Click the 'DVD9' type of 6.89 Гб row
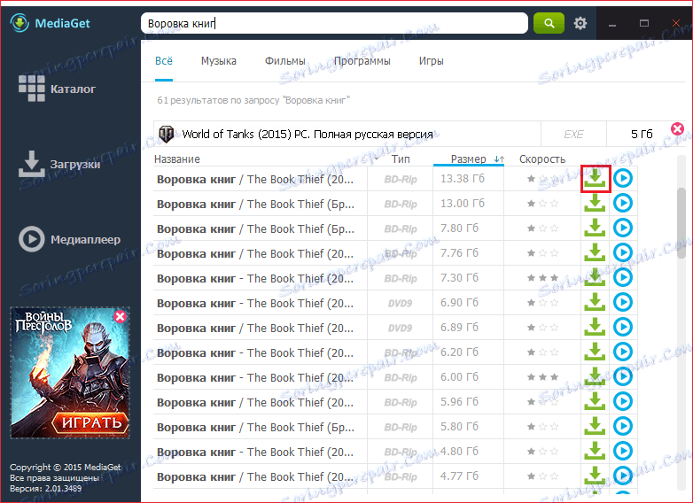 pyautogui.click(x=400, y=329)
